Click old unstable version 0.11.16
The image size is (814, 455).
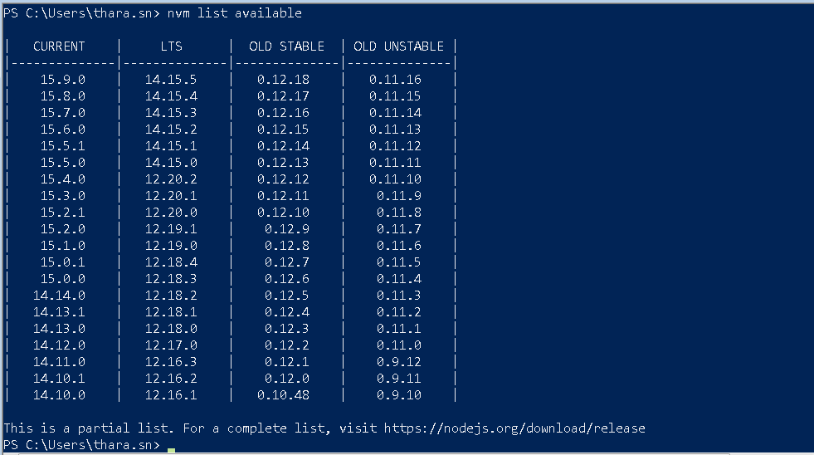(395, 80)
